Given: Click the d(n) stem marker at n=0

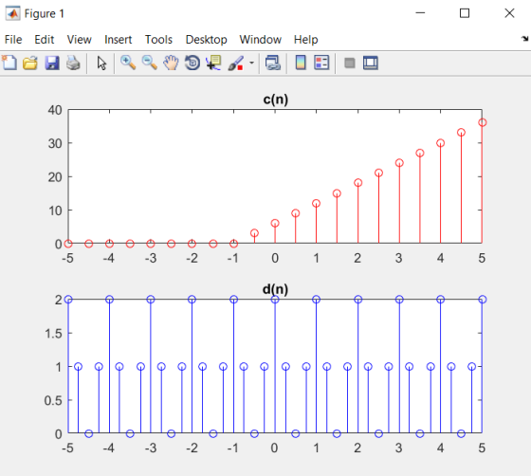Looking at the screenshot, I should [275, 300].
